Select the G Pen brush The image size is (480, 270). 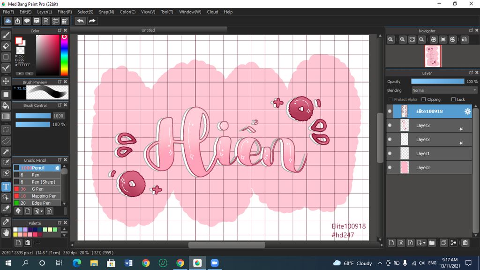[37, 189]
